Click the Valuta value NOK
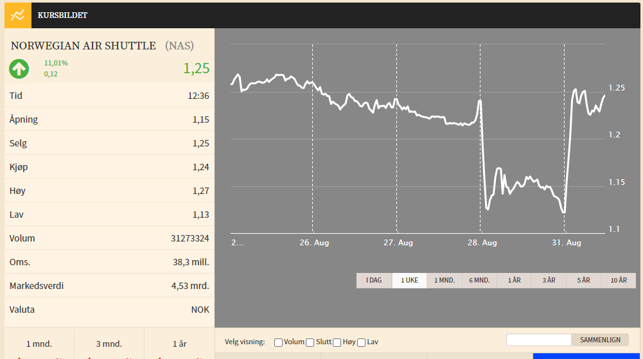The height and width of the screenshot is (359, 643). pyautogui.click(x=200, y=310)
